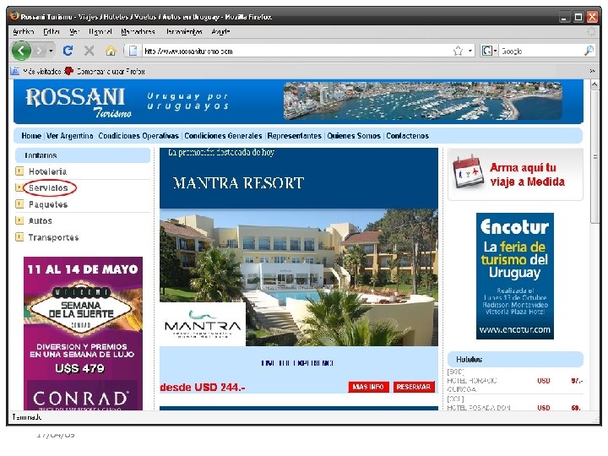This screenshot has width=608, height=456.
Task: Close the Firefox window
Action: 592,17
